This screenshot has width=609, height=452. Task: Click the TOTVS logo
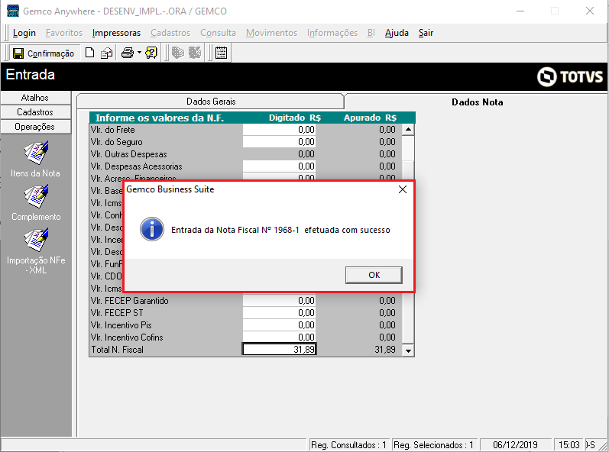pos(570,76)
